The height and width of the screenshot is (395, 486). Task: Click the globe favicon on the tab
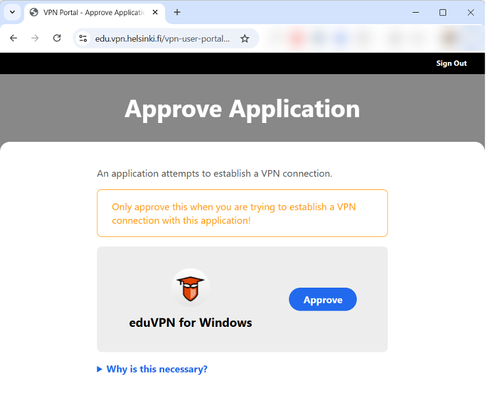tap(34, 13)
